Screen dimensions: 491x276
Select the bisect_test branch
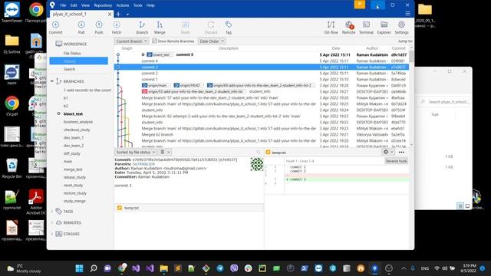(73, 114)
